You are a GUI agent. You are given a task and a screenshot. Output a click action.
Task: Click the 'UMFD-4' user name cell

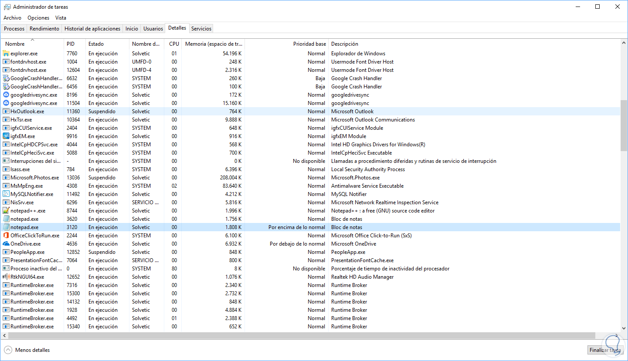(142, 70)
